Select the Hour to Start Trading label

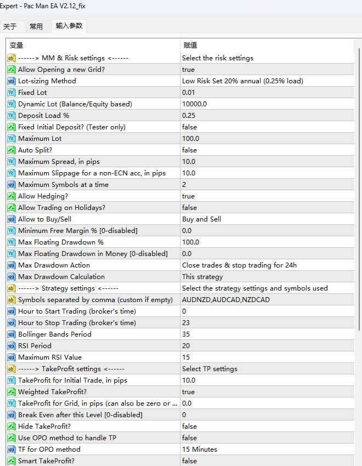pyautogui.click(x=77, y=311)
